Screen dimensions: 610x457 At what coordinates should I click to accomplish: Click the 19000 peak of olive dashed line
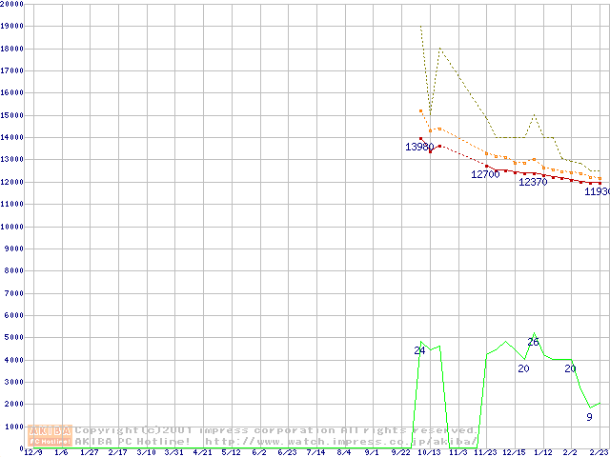pyautogui.click(x=420, y=27)
